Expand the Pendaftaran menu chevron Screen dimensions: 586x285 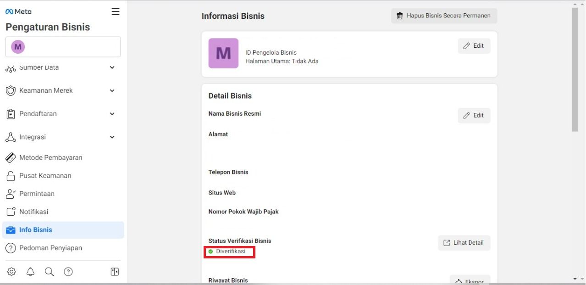tap(112, 114)
